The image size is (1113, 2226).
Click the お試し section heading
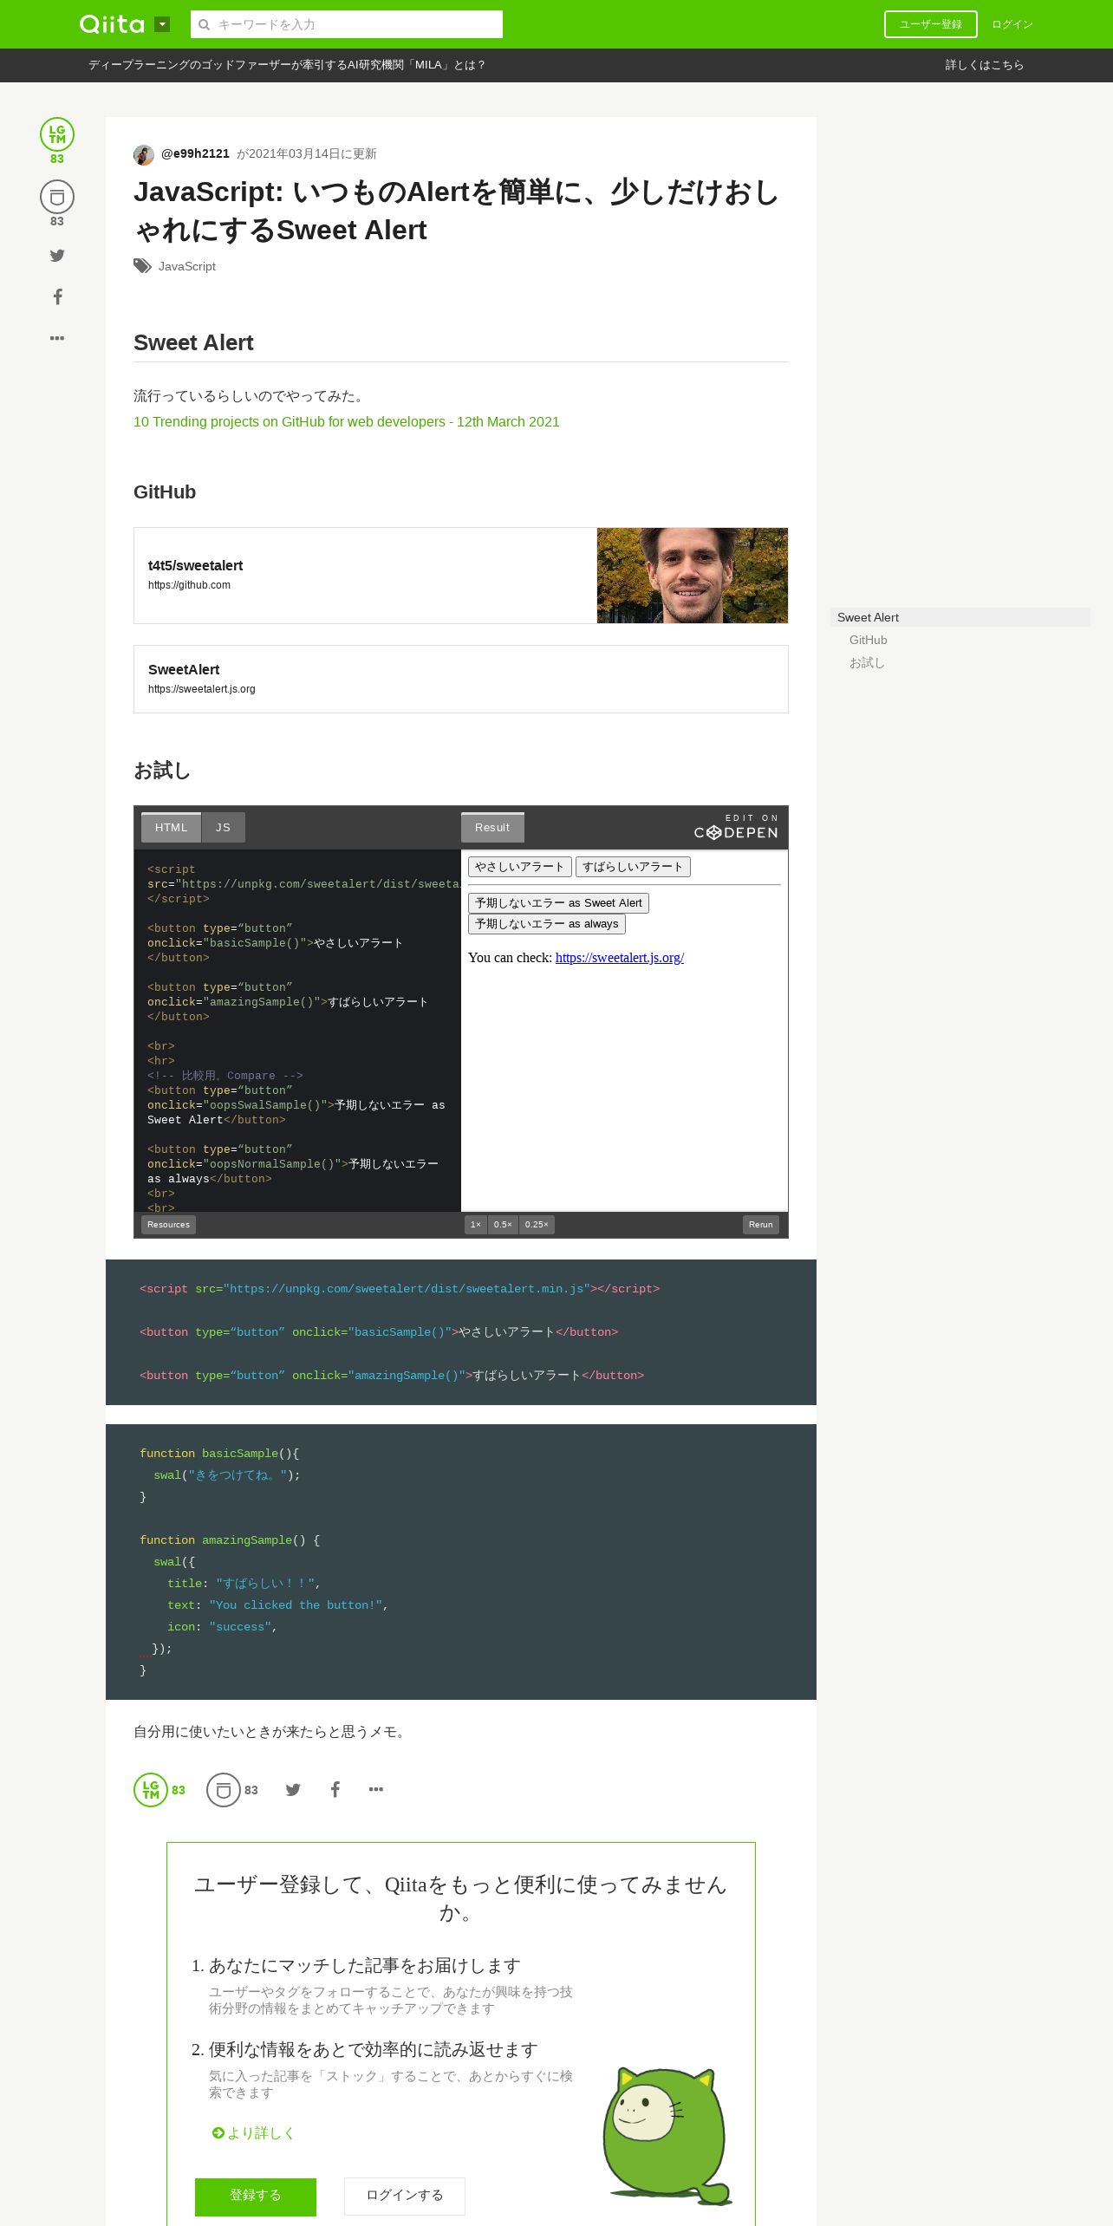coord(162,771)
